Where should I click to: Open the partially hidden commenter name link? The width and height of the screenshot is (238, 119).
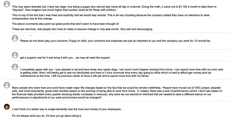(26, 36)
